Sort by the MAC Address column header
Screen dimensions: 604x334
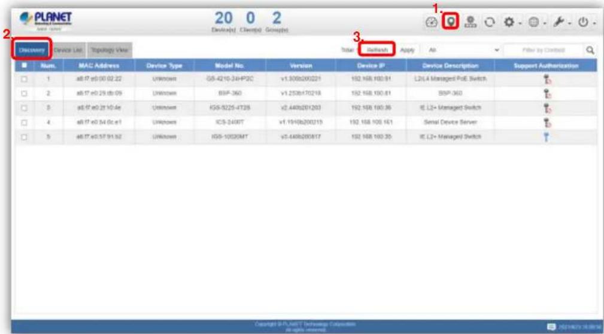[99, 66]
